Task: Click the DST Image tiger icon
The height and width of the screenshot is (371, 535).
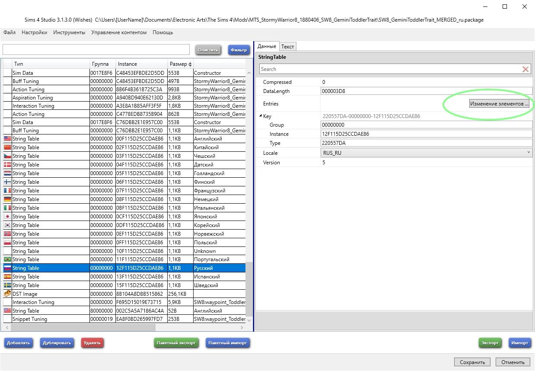Action: pyautogui.click(x=7, y=294)
